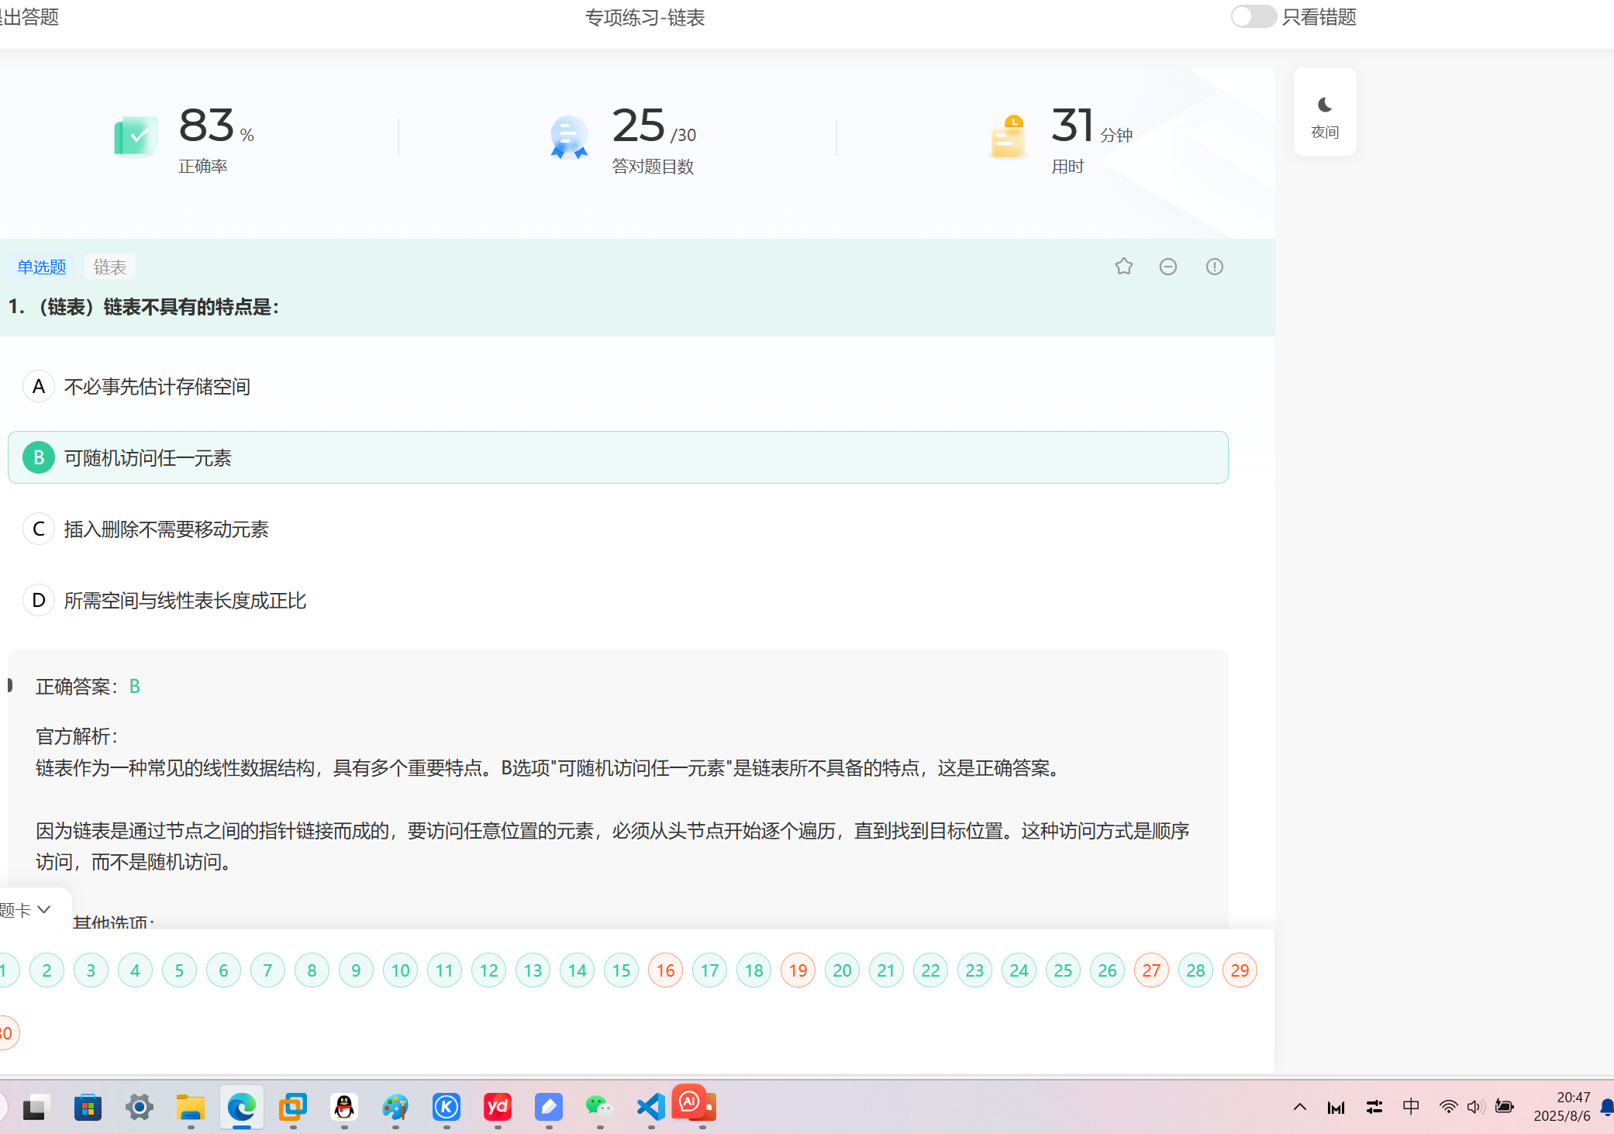The image size is (1614, 1134).
Task: Go to question 14
Action: pyautogui.click(x=577, y=970)
